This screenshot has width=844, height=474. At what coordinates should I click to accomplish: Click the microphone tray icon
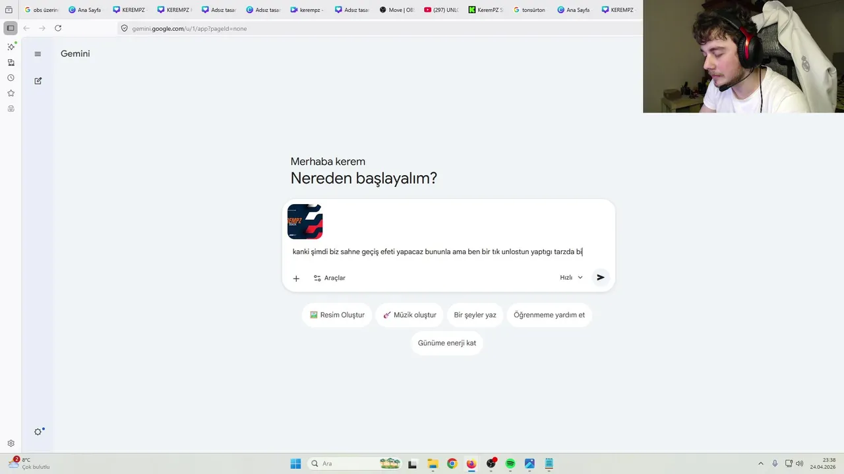pyautogui.click(x=775, y=463)
